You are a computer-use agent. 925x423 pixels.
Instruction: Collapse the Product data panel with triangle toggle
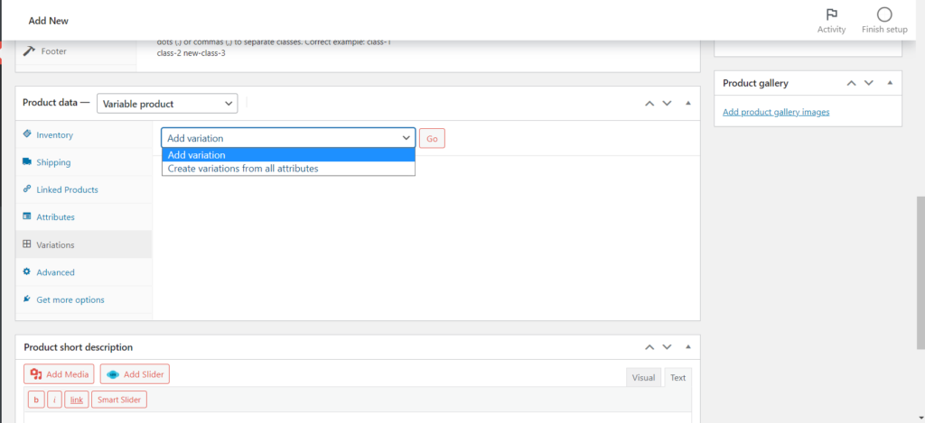click(x=688, y=103)
